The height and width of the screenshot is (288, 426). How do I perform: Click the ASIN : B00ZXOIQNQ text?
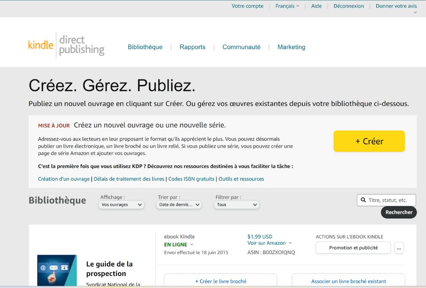[x=271, y=252]
